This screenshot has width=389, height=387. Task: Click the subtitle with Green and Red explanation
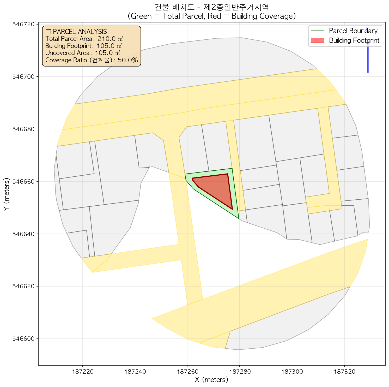[x=211, y=16]
